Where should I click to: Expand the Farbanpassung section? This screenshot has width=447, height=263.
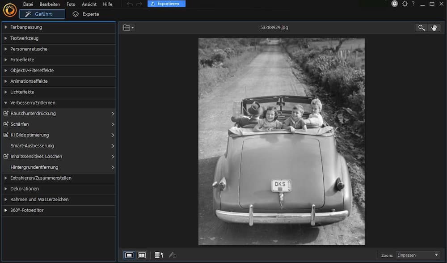pyautogui.click(x=26, y=27)
